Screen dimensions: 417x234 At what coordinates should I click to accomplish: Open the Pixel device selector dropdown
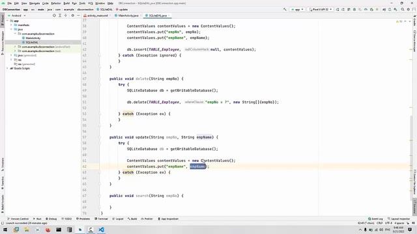click(321, 9)
